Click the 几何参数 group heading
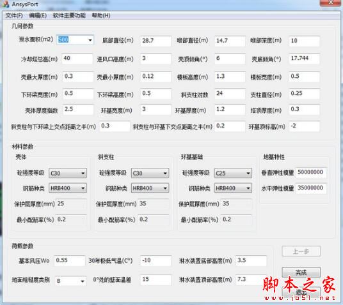 [22, 26]
